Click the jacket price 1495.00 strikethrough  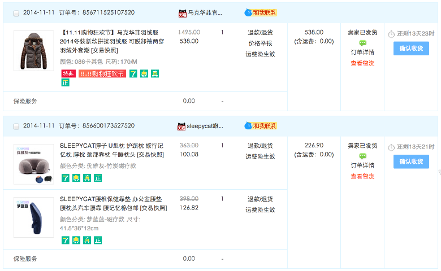[x=189, y=32]
